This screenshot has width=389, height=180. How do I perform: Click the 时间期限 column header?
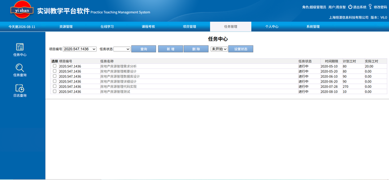click(x=332, y=61)
